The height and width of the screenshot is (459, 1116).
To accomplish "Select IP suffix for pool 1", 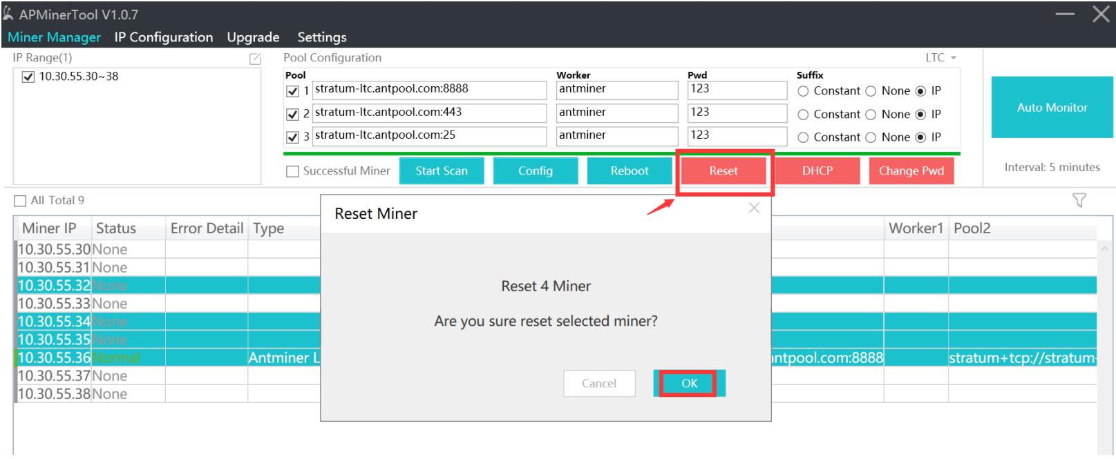I will (920, 91).
